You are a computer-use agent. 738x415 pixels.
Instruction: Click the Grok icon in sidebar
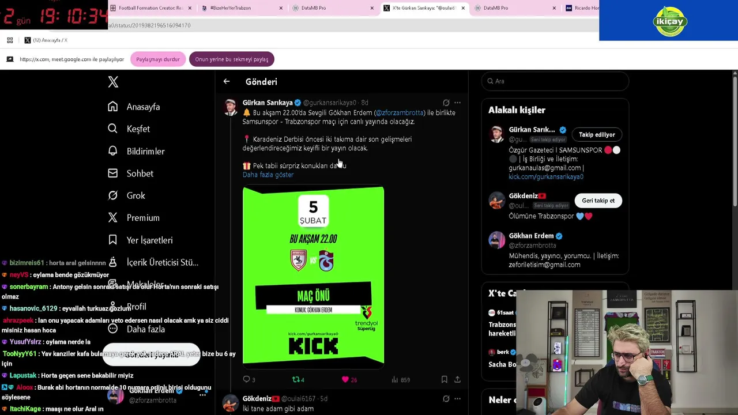coord(113,195)
